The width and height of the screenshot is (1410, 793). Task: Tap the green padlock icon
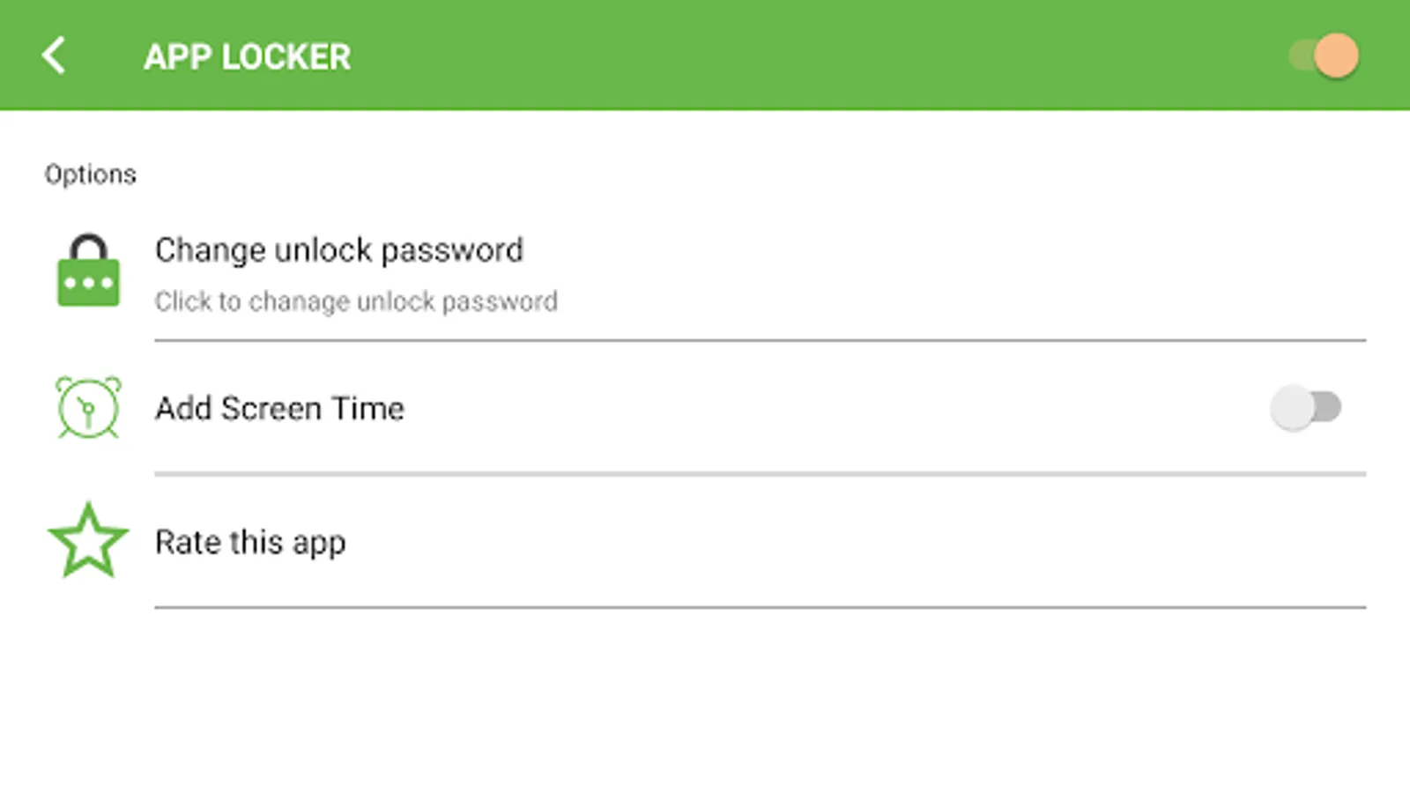pos(88,271)
